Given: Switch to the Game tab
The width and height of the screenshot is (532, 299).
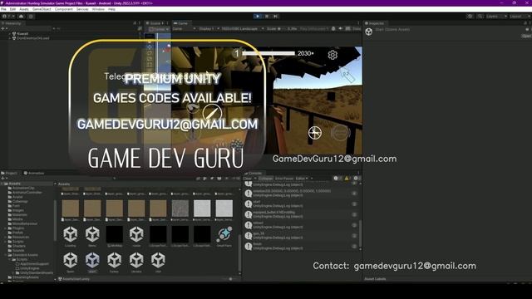Looking at the screenshot, I should pyautogui.click(x=181, y=23).
